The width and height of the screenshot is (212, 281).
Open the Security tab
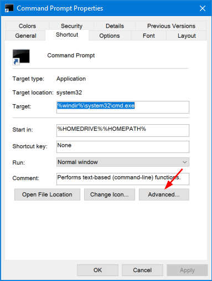[x=71, y=26]
